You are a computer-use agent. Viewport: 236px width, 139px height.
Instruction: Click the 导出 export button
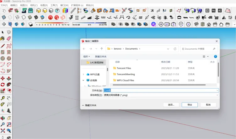[190, 105]
